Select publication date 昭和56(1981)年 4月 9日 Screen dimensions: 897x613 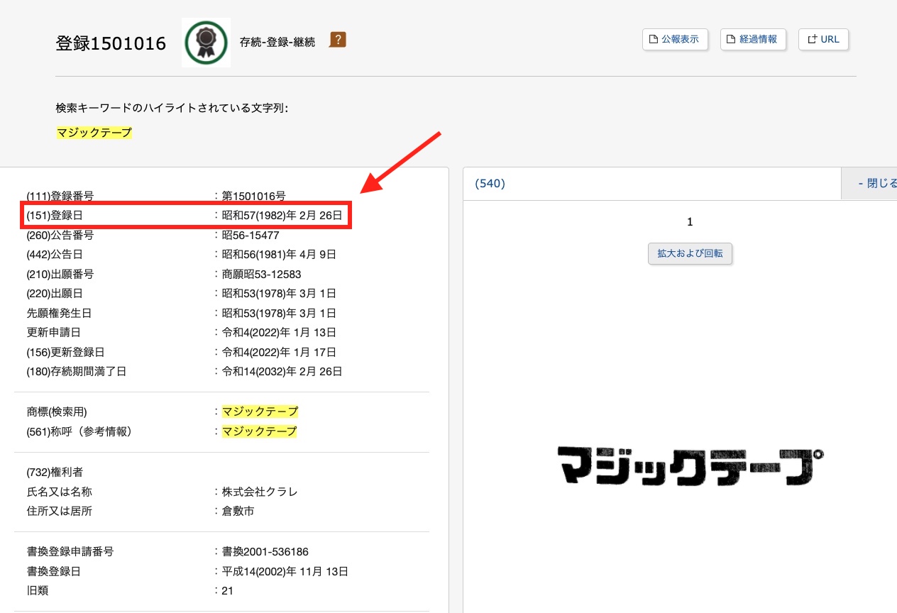(279, 254)
